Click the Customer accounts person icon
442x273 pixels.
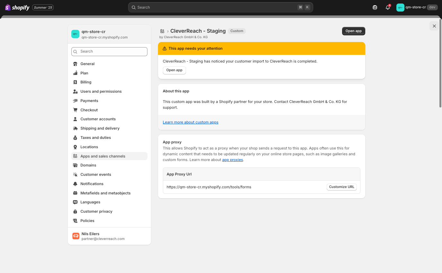click(75, 119)
